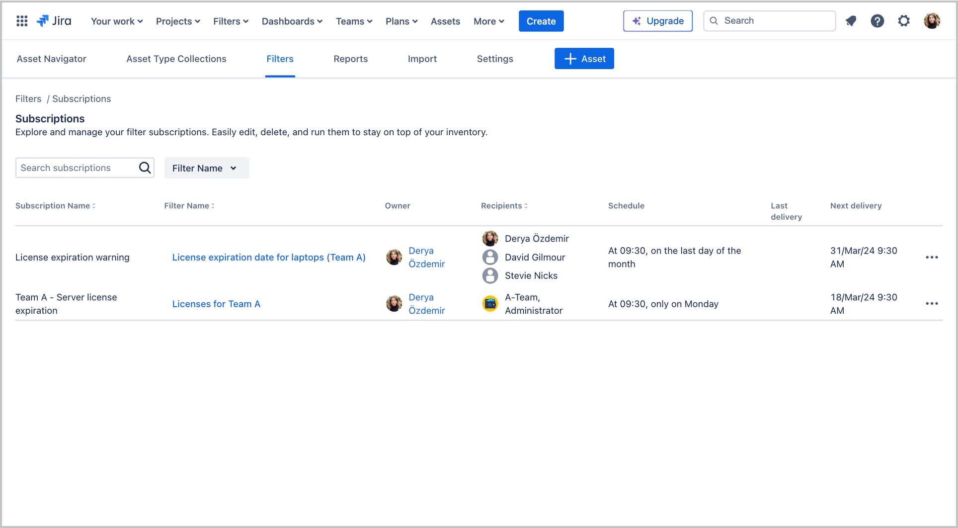The image size is (958, 528).
Task: Sort by Subscription Name column
Action: click(55, 206)
